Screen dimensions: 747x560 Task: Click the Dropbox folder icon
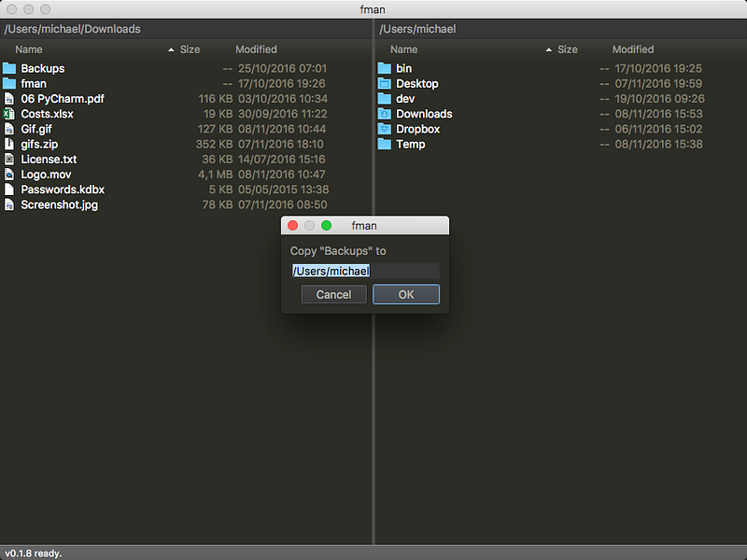[x=385, y=129]
